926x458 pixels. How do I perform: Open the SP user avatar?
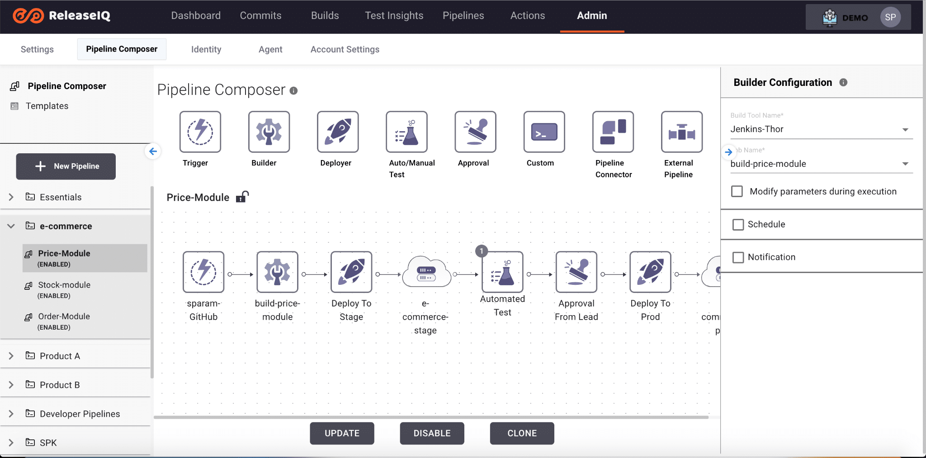pos(890,17)
